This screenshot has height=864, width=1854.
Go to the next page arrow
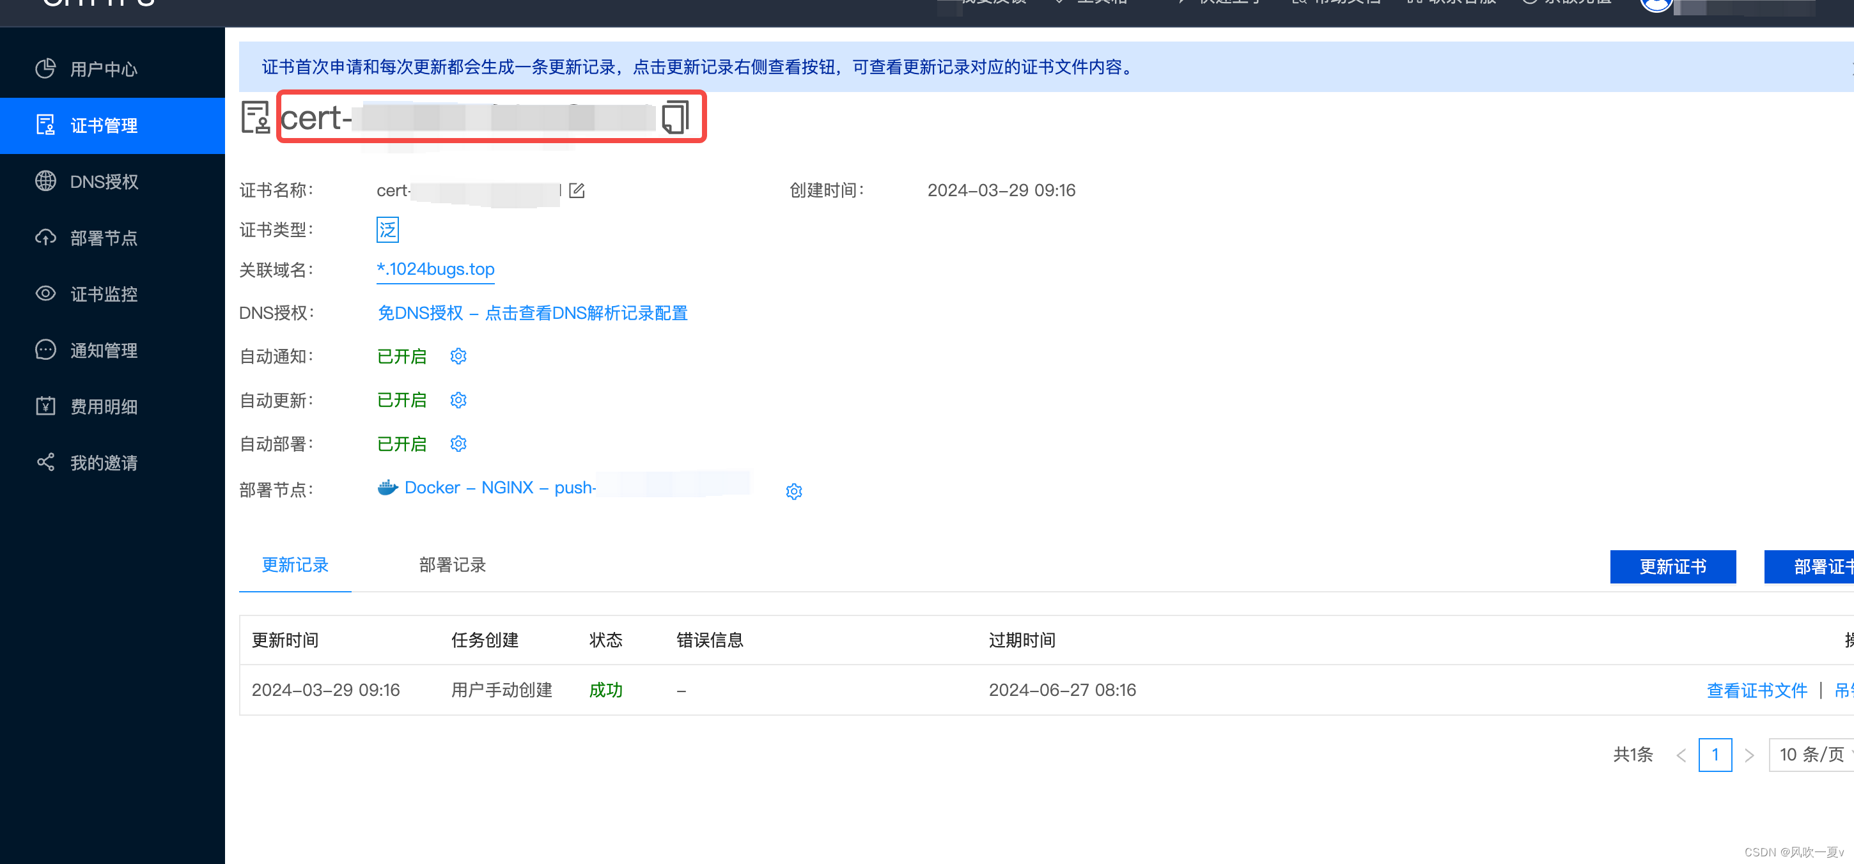[x=1749, y=755]
